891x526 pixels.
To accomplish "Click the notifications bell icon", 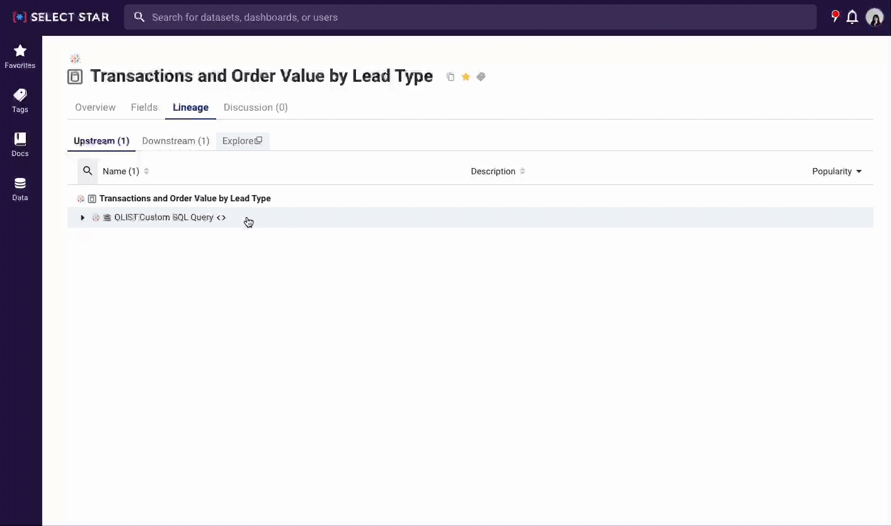I will [852, 17].
